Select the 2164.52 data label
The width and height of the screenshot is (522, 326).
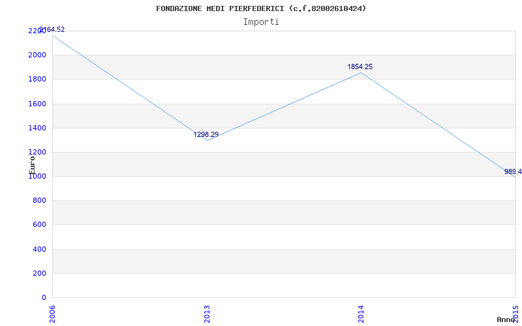(52, 29)
